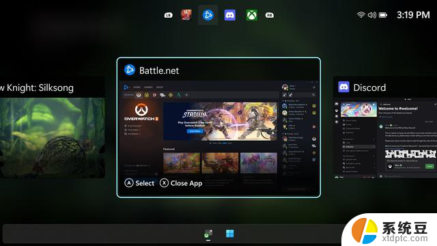Screen dimensions: 437x246
Task: Click the Battle.net title text
Action: 159,70
